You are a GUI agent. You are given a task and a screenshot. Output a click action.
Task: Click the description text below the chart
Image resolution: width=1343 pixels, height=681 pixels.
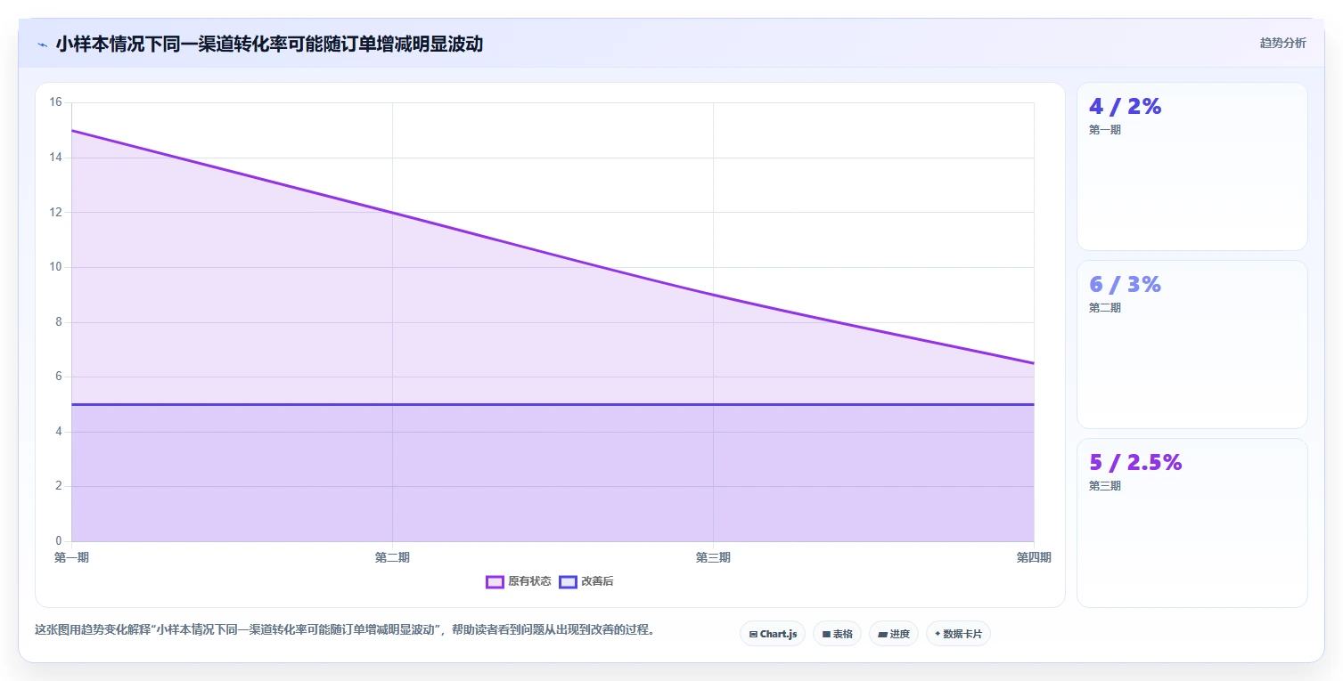pyautogui.click(x=347, y=629)
